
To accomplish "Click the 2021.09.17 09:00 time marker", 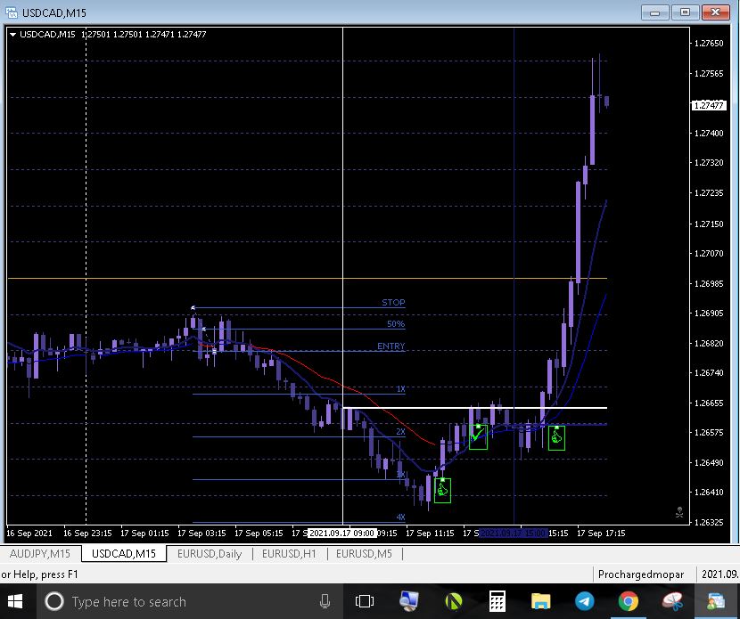I will pos(342,533).
